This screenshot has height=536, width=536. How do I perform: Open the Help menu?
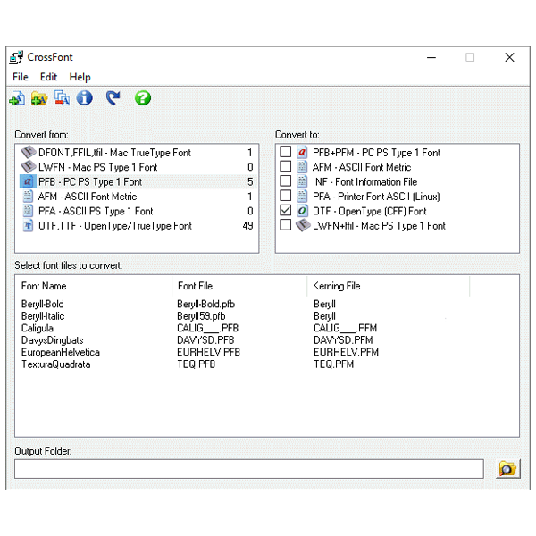click(80, 77)
